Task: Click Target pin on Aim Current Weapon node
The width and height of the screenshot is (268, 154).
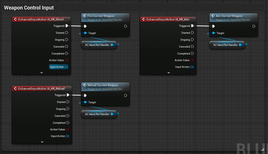Action: pos(213,33)
